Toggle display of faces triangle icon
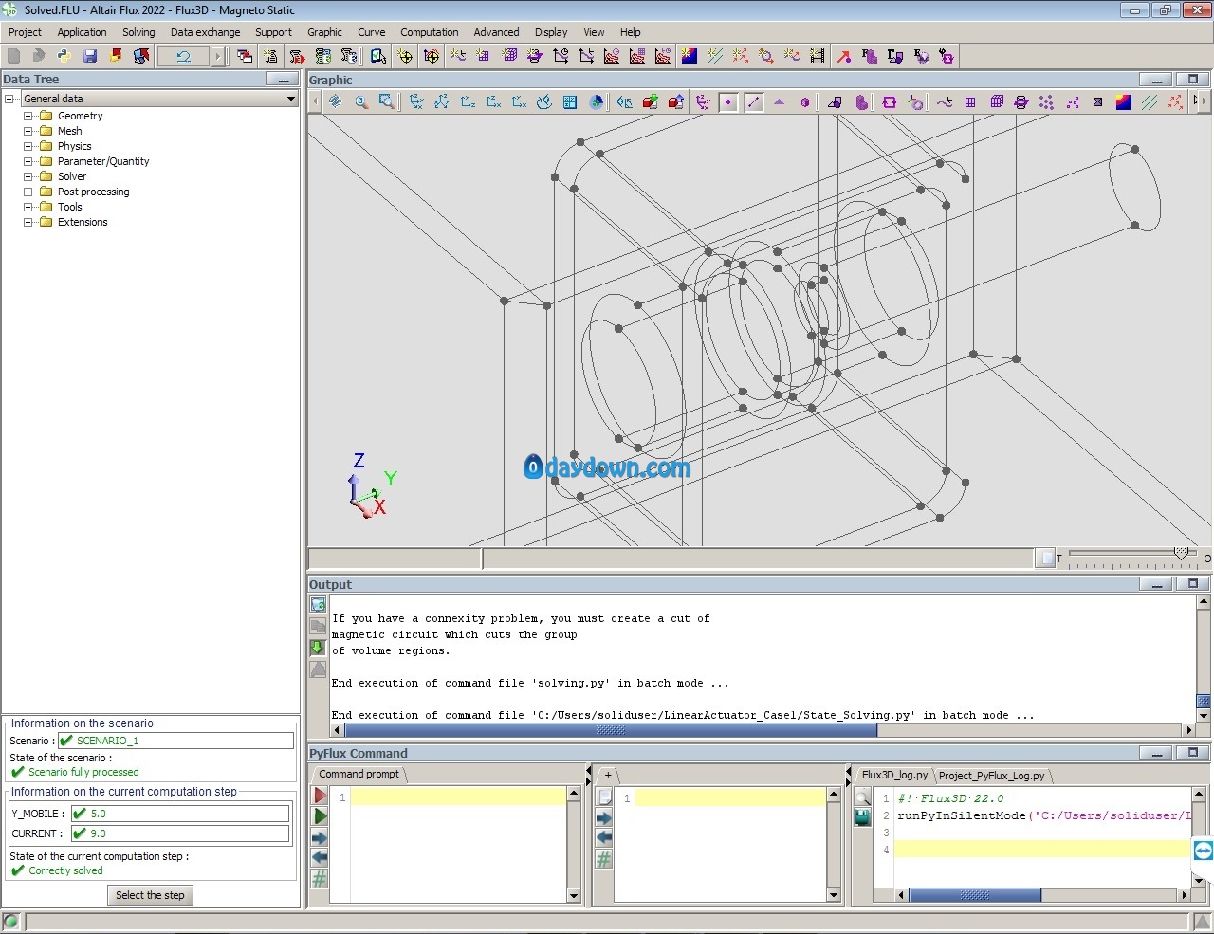1214x934 pixels. click(x=780, y=101)
